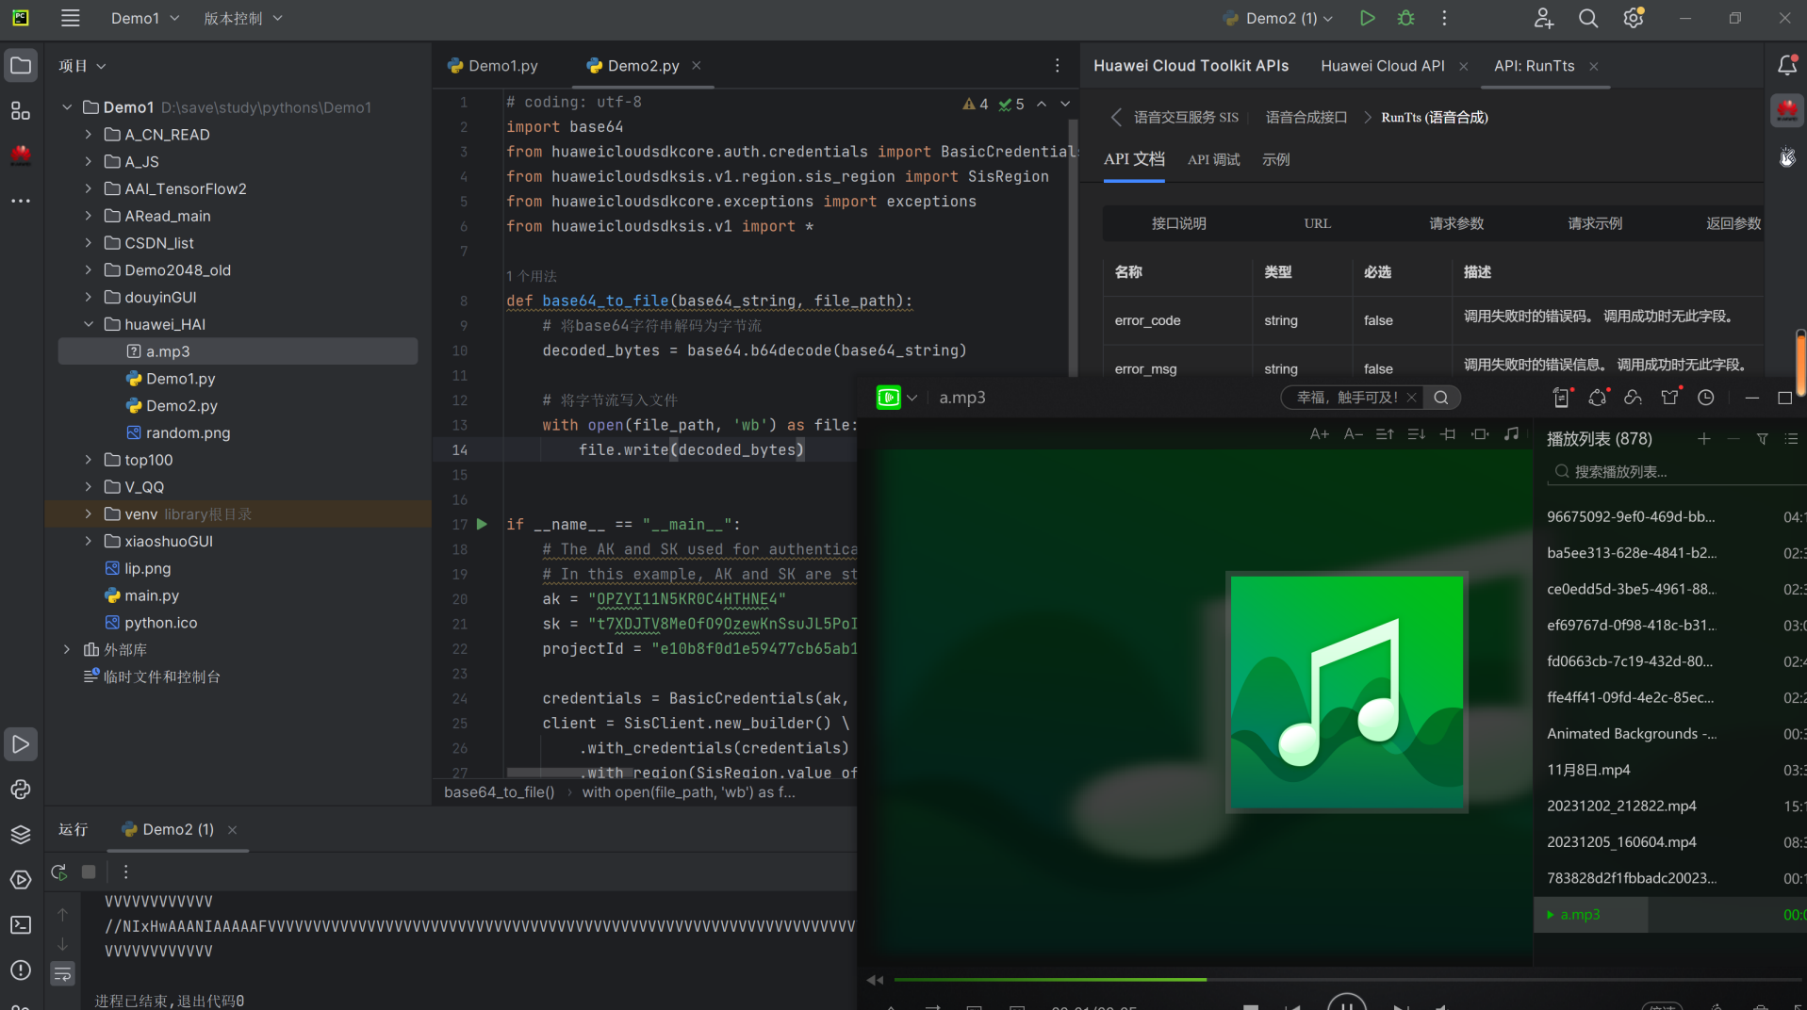Image resolution: width=1807 pixels, height=1010 pixels.
Task: Open the Demo2 (1) run configuration dropdown
Action: (1277, 18)
